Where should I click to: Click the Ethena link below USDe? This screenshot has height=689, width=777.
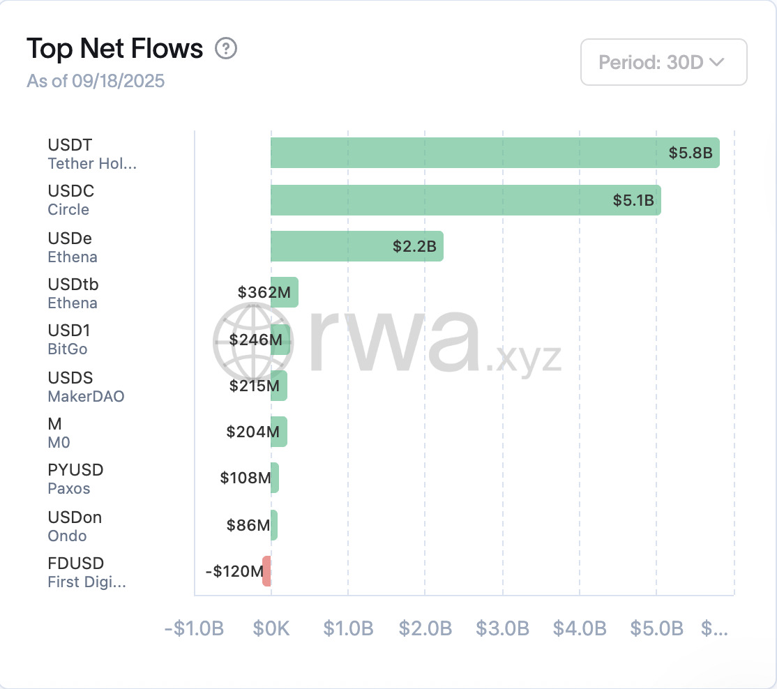tap(73, 257)
